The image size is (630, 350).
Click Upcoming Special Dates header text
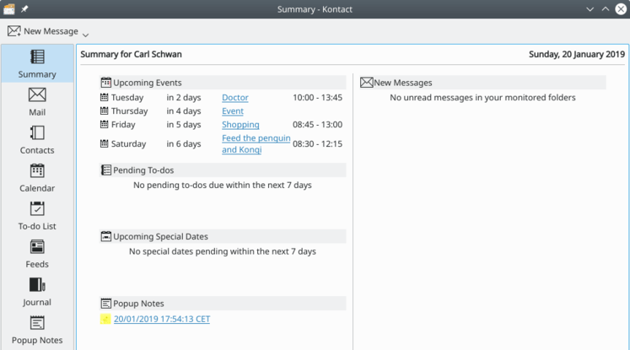coord(161,236)
